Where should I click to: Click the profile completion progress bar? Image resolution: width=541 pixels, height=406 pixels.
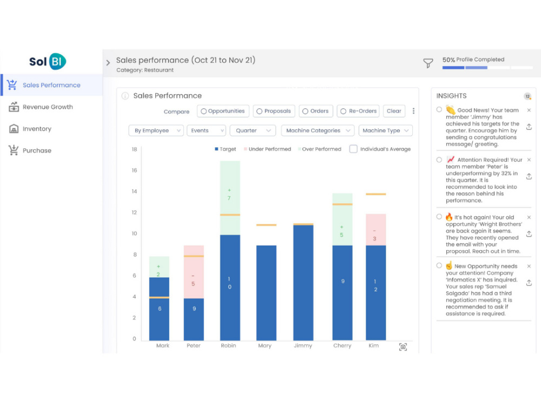tap(487, 68)
